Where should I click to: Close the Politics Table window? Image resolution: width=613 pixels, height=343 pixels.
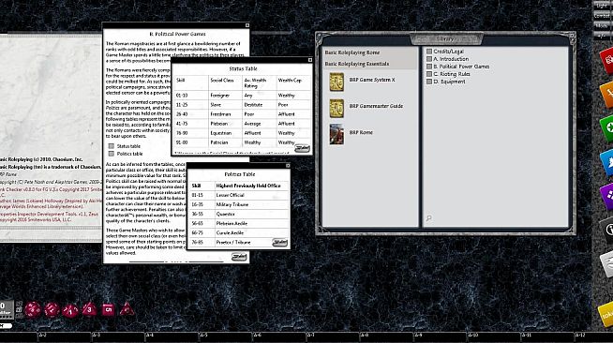point(288,166)
